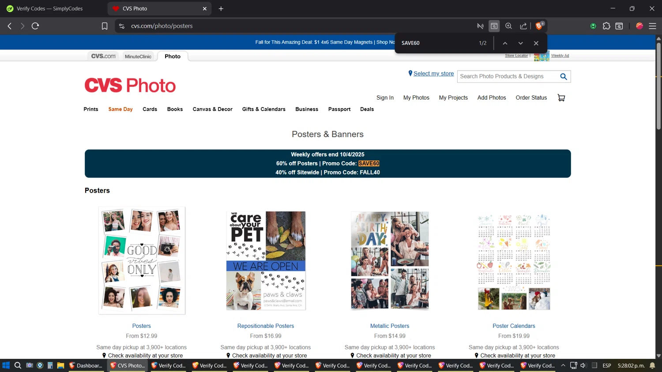Click the Select my store link
This screenshot has width=662, height=372.
coord(433,74)
